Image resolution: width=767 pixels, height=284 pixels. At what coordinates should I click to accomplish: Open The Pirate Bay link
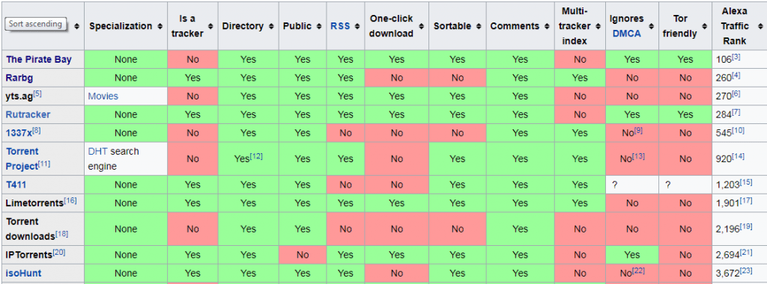point(39,60)
